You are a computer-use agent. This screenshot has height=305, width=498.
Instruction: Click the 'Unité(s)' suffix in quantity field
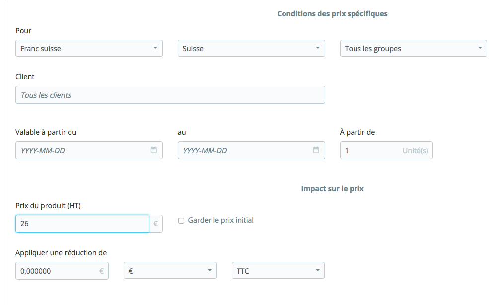click(x=415, y=150)
